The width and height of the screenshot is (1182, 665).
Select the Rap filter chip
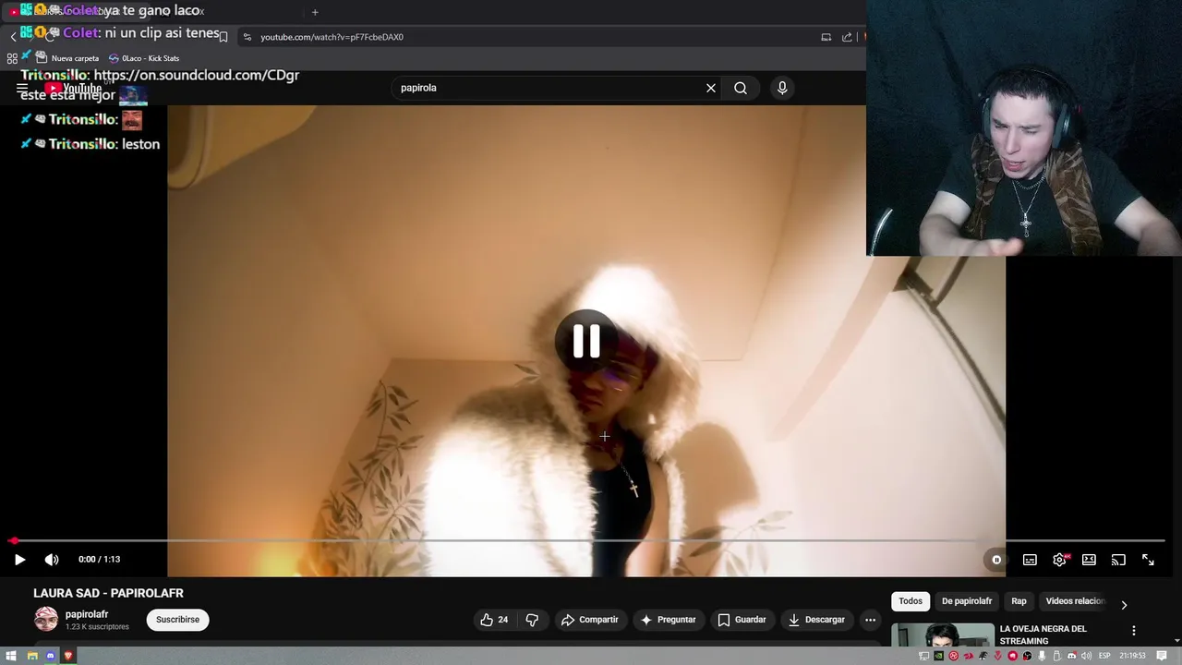click(x=1019, y=601)
